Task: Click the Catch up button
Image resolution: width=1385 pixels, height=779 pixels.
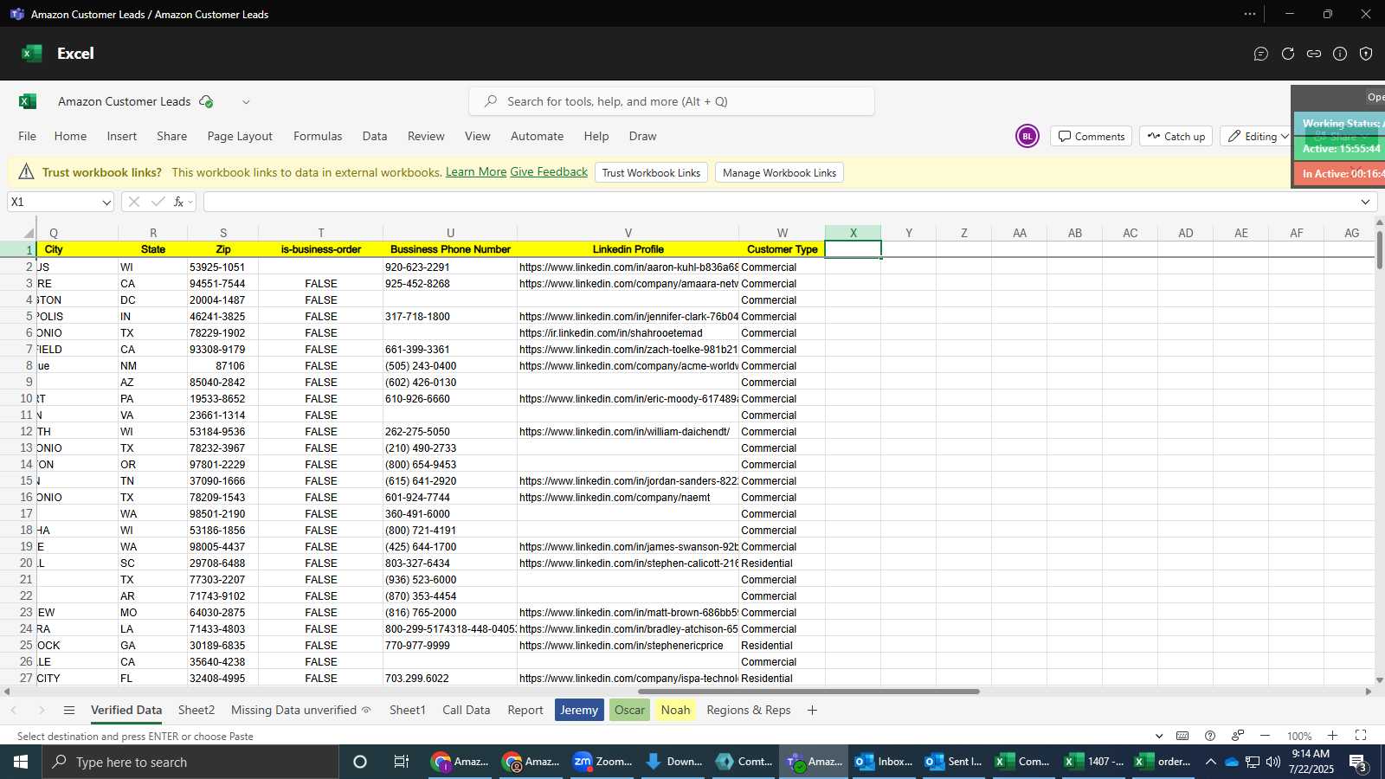Action: [x=1176, y=136]
